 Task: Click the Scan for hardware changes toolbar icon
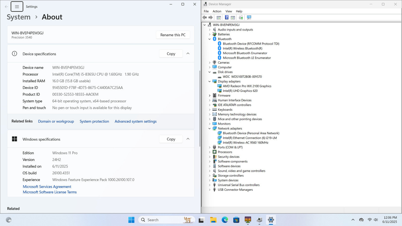(249, 17)
